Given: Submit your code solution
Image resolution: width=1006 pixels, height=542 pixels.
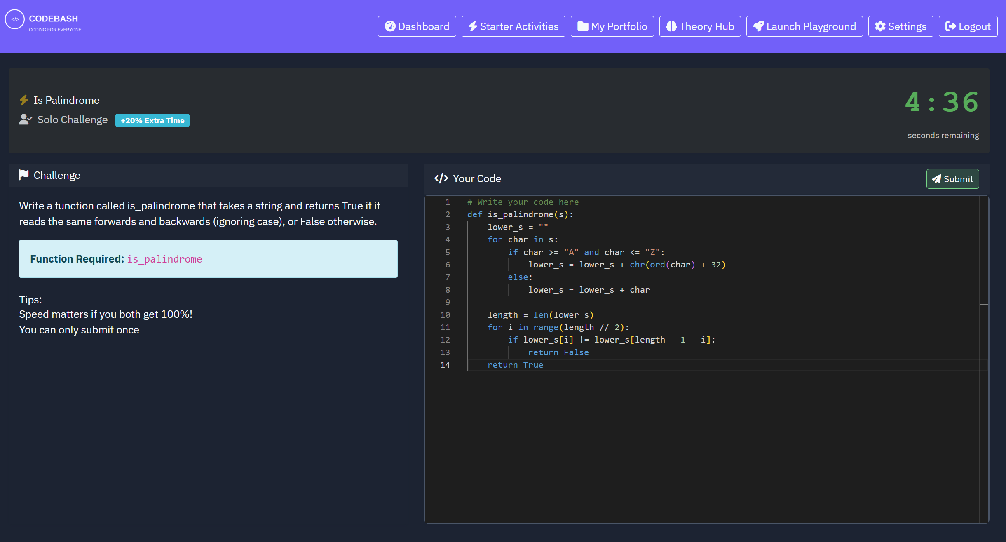Looking at the screenshot, I should [x=952, y=179].
